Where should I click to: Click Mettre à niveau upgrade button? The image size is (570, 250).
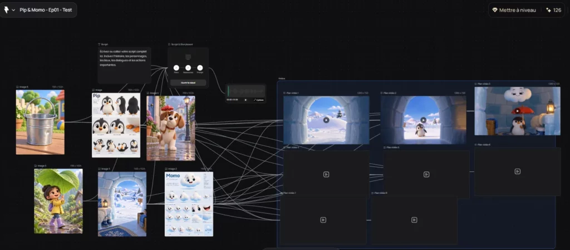514,10
